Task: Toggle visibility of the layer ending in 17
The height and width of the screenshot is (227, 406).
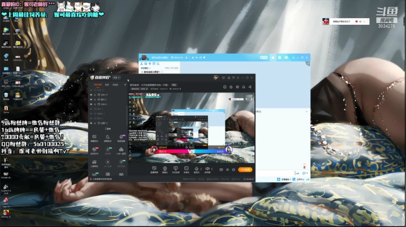Action: click(91, 94)
